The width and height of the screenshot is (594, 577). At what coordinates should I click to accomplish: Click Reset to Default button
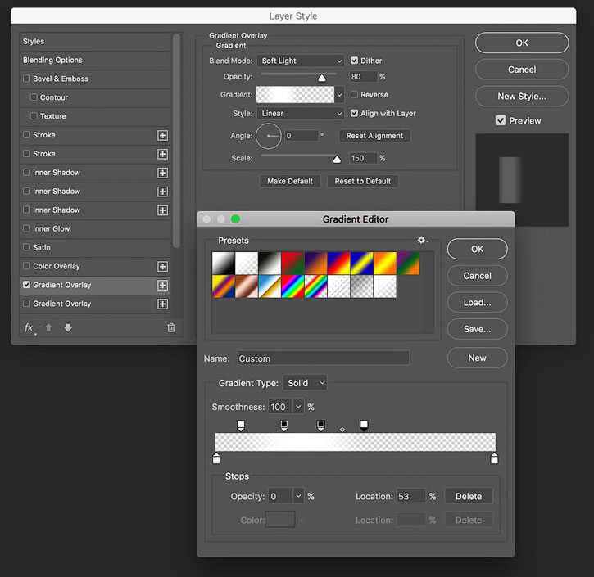tap(362, 181)
